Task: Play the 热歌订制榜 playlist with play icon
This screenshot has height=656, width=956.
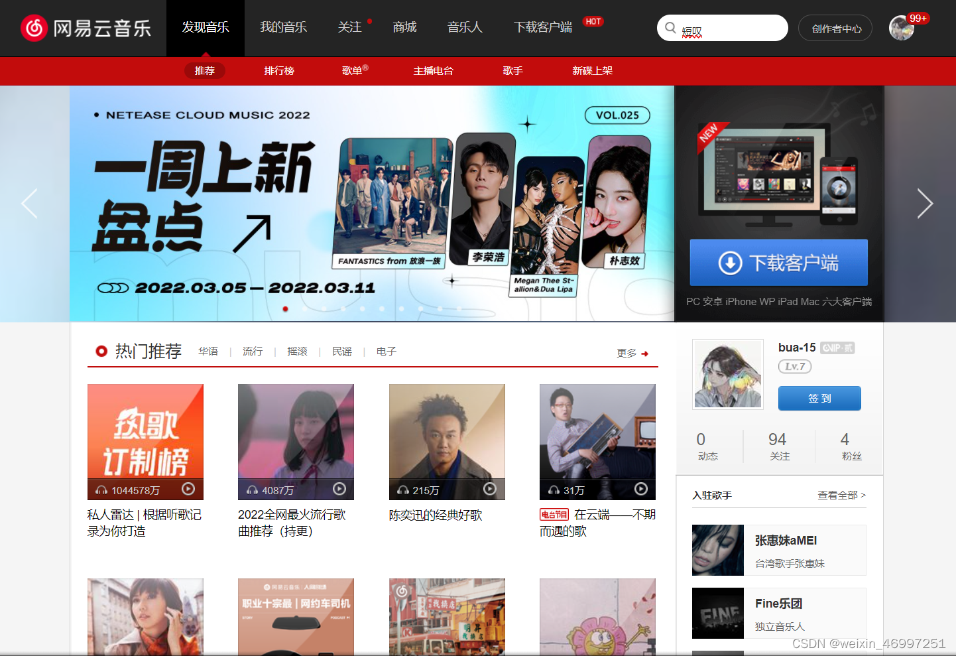Action: 188,489
